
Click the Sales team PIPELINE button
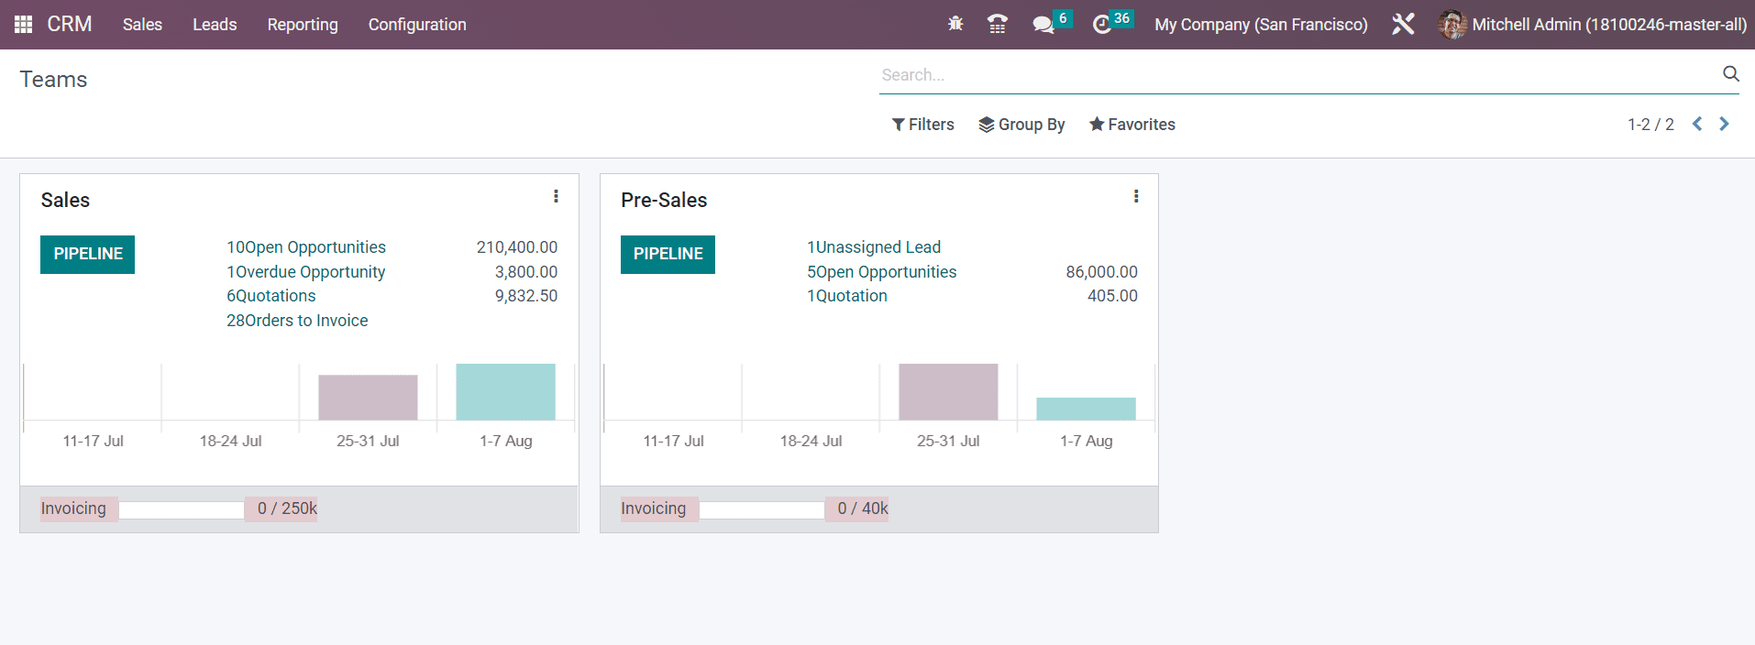pos(87,254)
